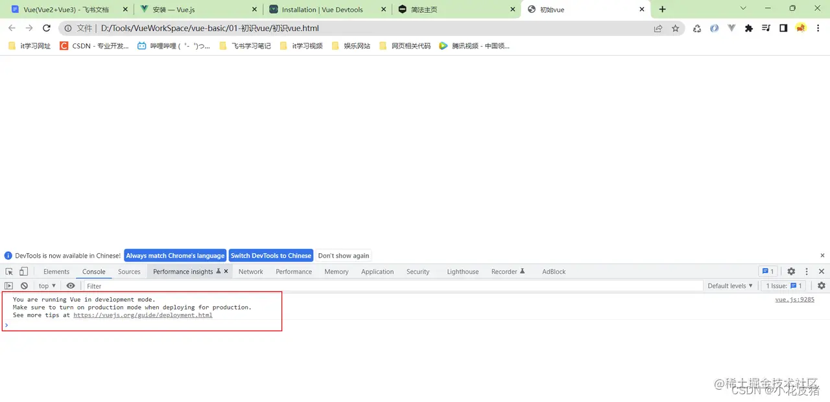Reload the page with refresh icon
Viewport: 830px width, 402px height.
click(45, 28)
